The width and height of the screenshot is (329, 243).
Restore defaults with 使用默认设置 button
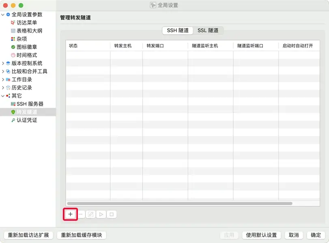[x=261, y=235]
